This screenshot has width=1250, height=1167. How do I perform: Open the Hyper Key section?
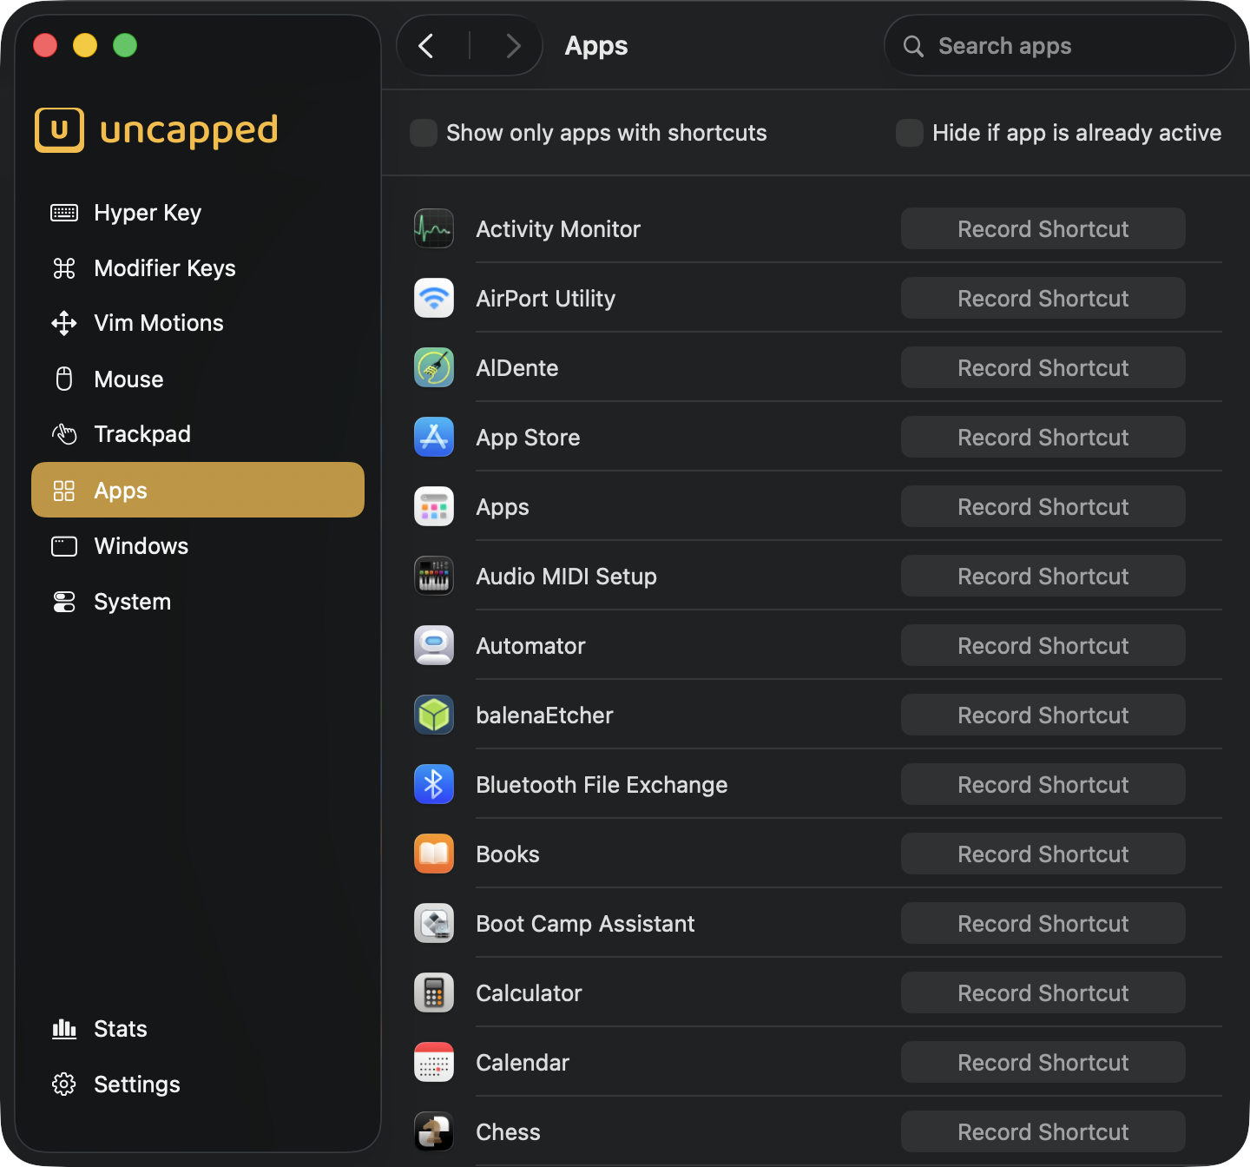click(198, 213)
